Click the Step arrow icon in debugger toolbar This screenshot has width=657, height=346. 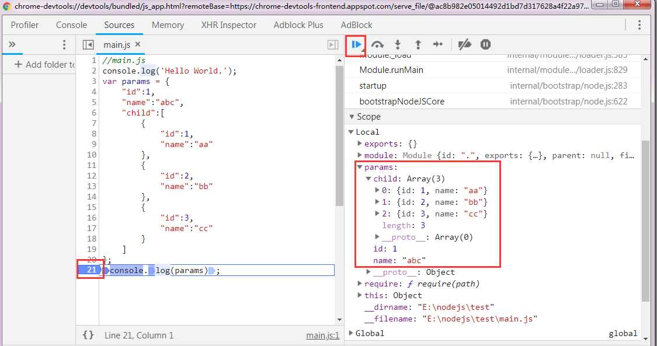438,44
